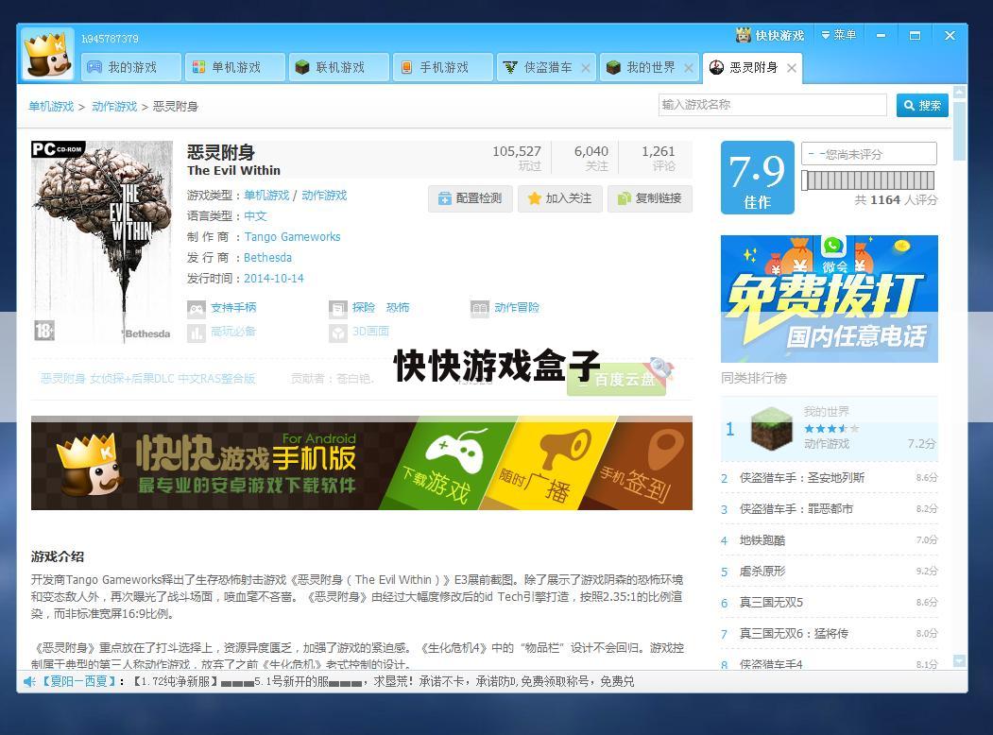This screenshot has width=993, height=735.
Task: Click the 中文 language link
Action: point(255,216)
